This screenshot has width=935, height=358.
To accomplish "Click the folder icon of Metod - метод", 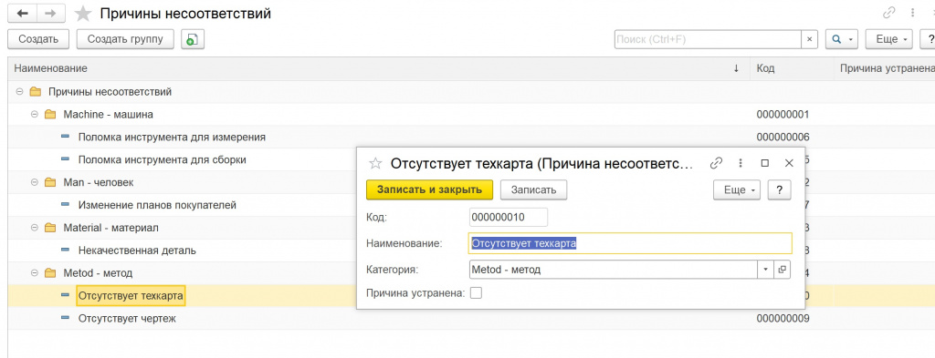I will (50, 273).
